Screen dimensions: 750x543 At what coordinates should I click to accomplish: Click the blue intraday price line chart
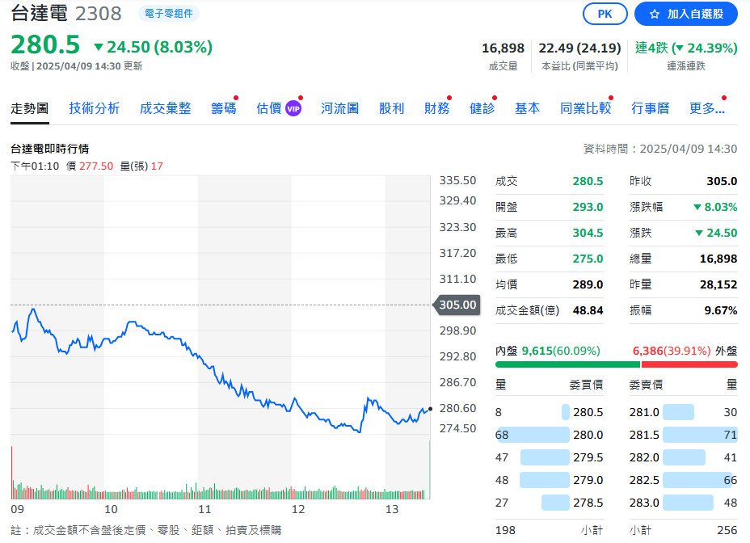(220, 371)
